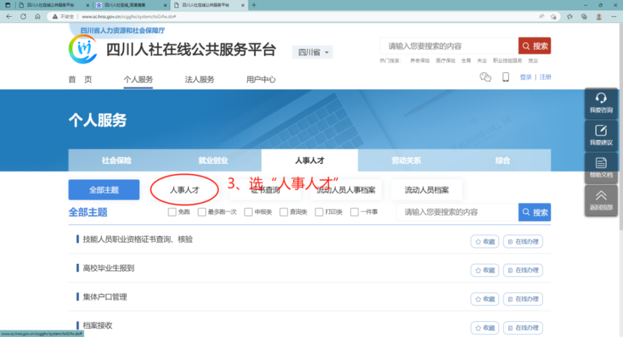Viewport: 623px width, 337px height.
Task: Open 在线办理 for 高校毕业生报到
Action: (523, 270)
